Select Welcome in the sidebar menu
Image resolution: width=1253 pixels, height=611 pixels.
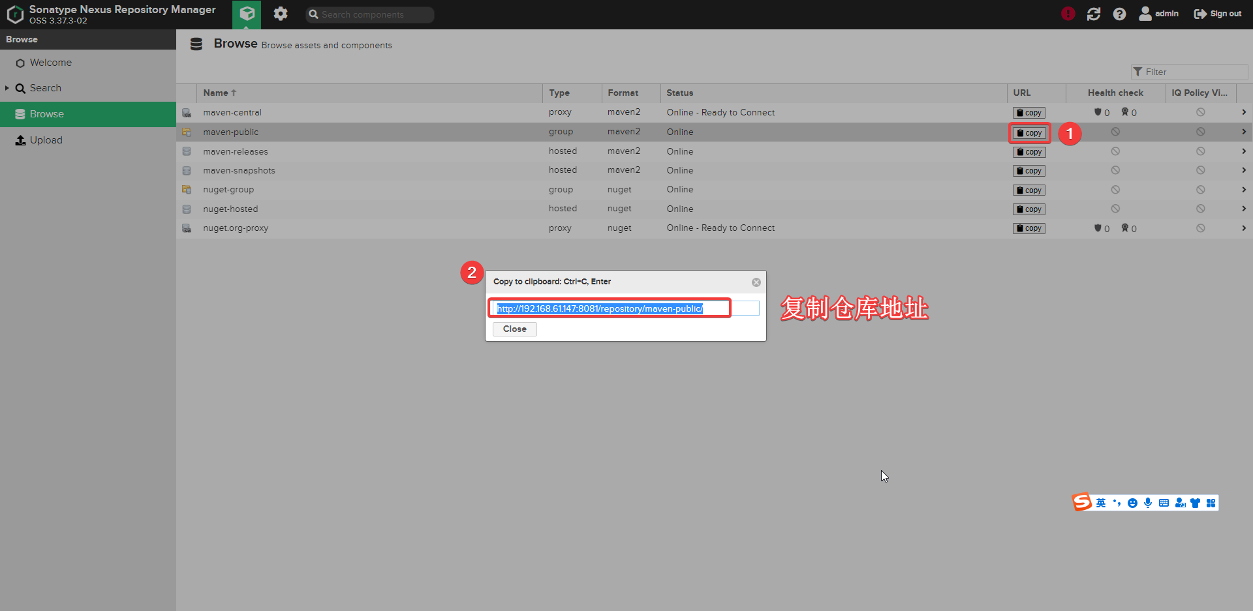(50, 63)
